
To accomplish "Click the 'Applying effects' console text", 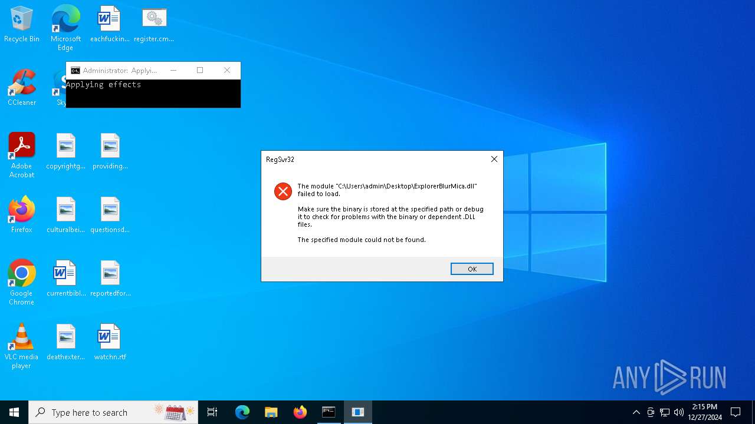I will pos(103,85).
